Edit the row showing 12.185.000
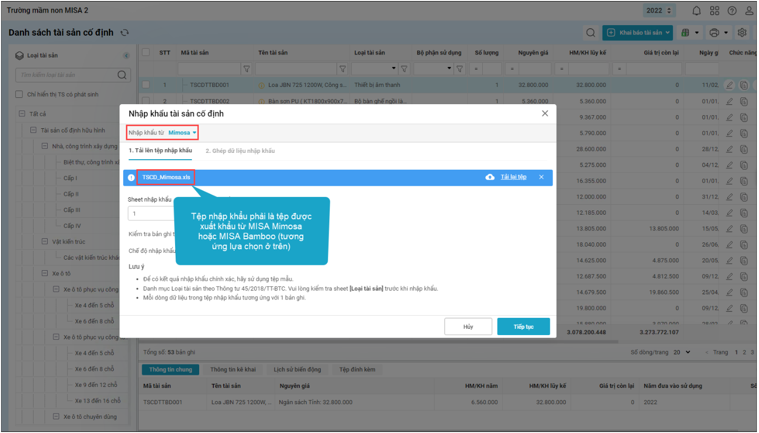 tap(729, 213)
